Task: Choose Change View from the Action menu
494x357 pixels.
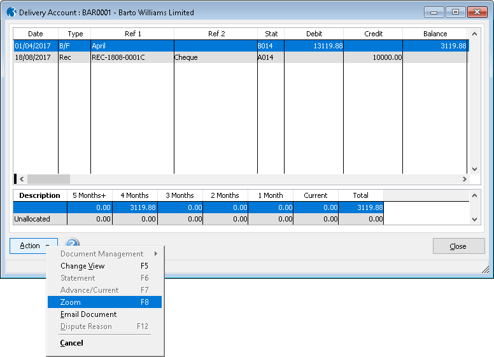Action: [104, 266]
